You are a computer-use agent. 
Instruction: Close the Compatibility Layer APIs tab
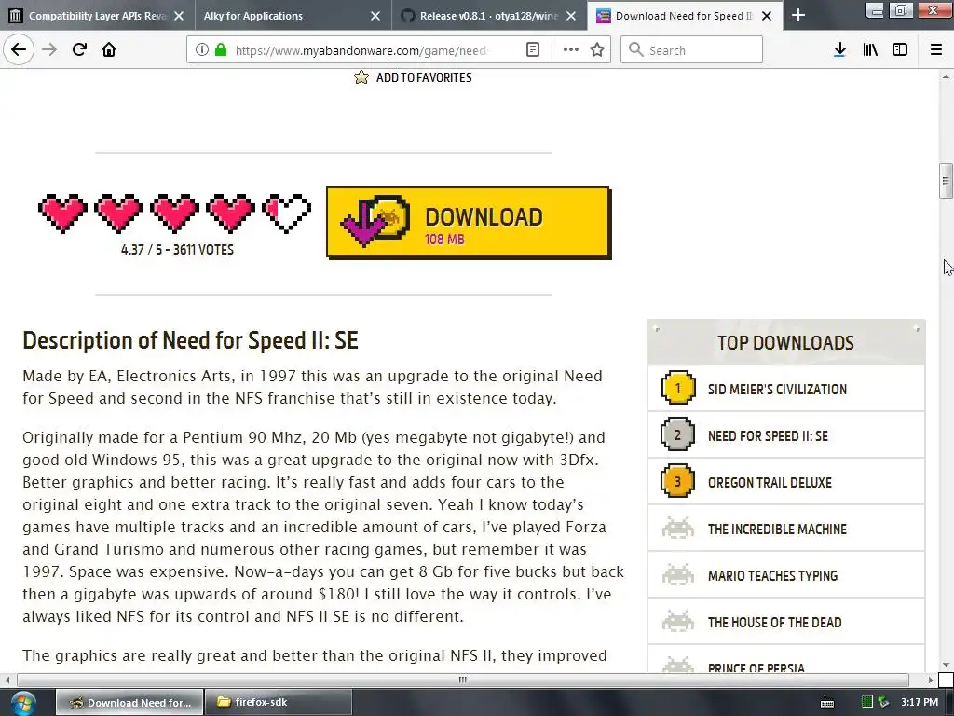coord(179,17)
